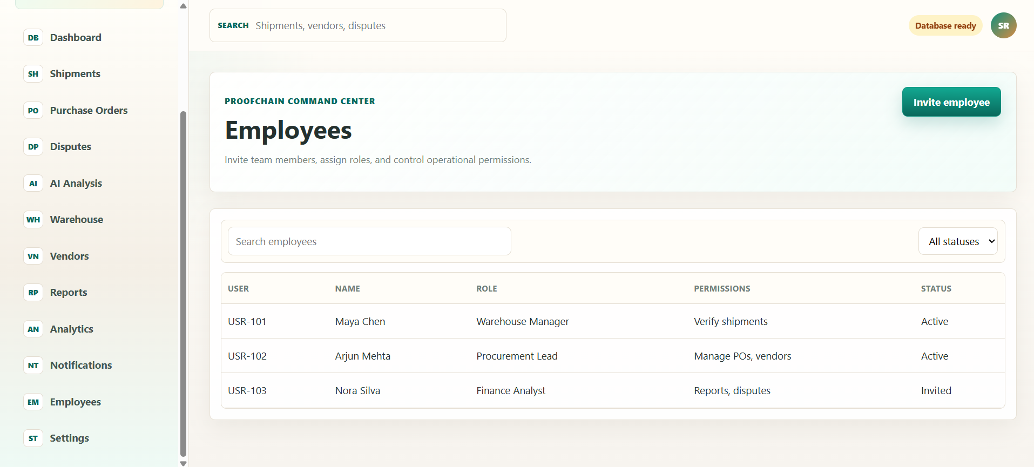Select the Maya Chen employee row
Image resolution: width=1034 pixels, height=467 pixels.
point(613,321)
